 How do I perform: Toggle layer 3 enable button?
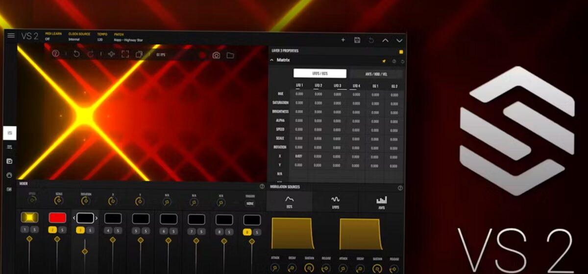click(x=80, y=230)
